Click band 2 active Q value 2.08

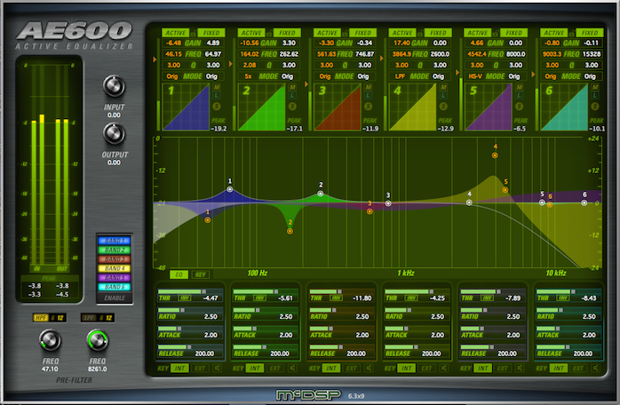[249, 65]
